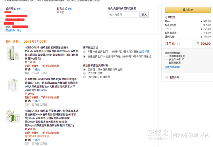Click the 商品 ¥699.00 amount

(206, 21)
